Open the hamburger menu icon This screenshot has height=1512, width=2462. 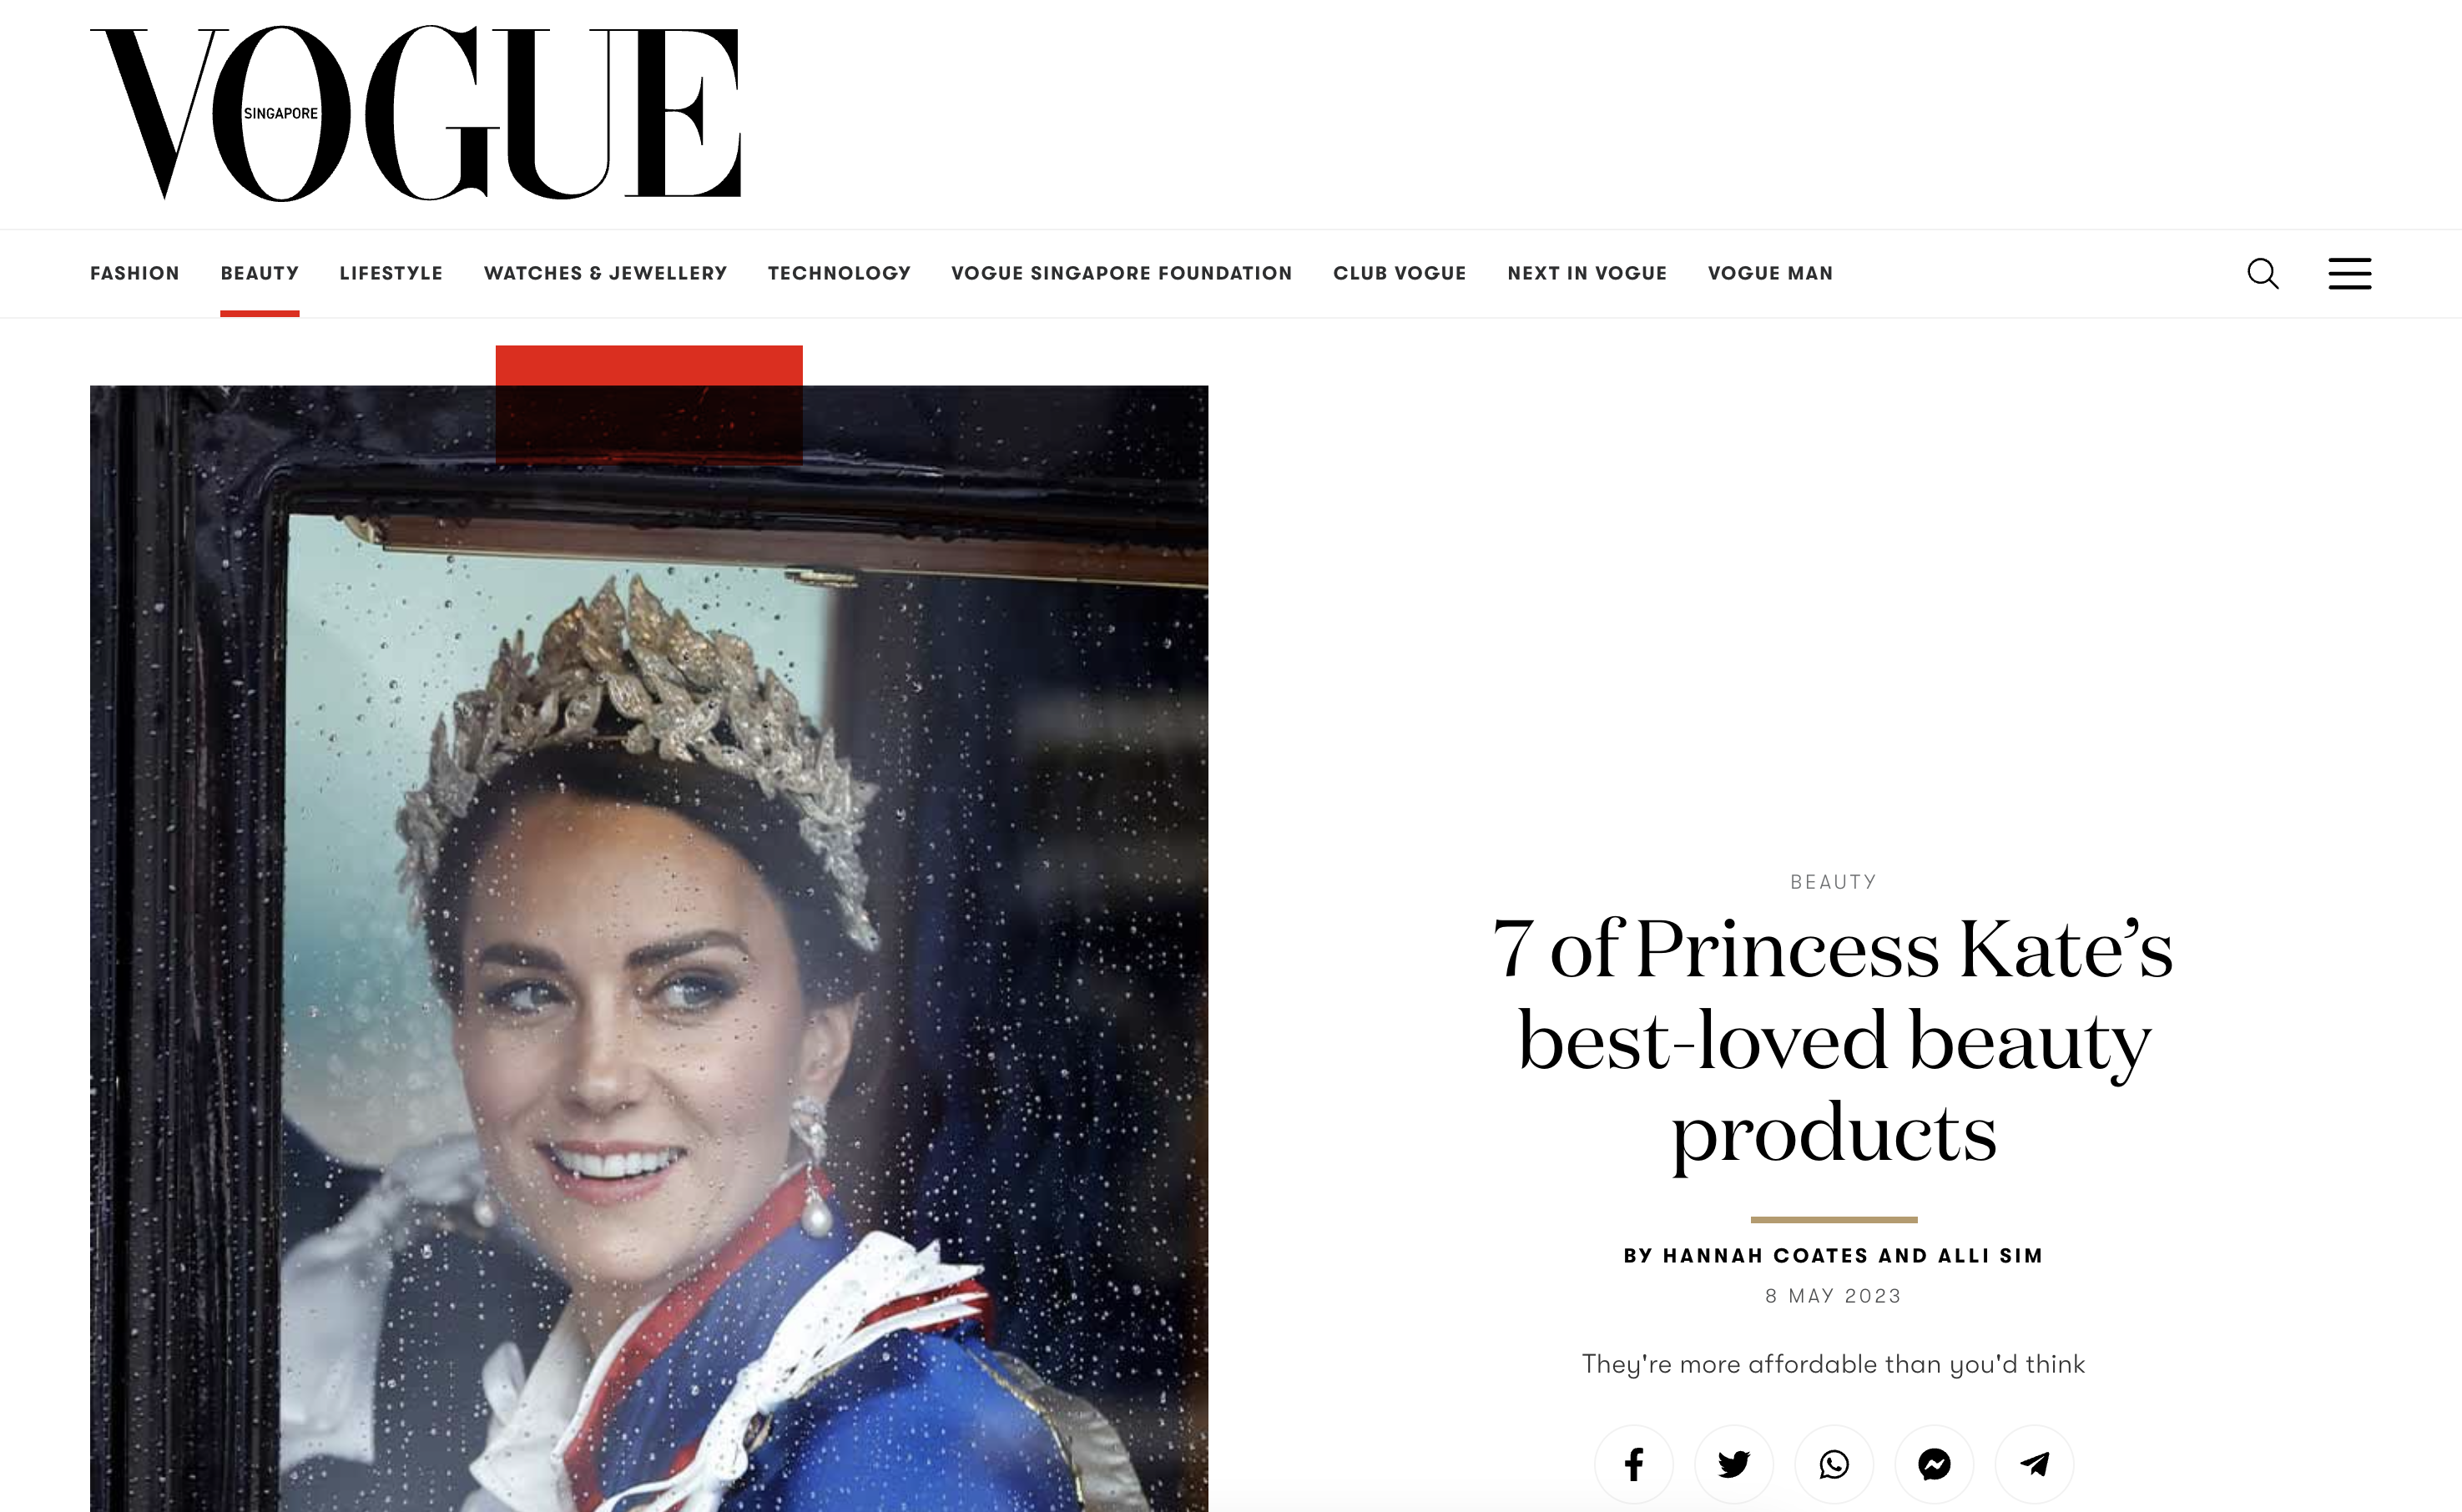(x=2350, y=273)
